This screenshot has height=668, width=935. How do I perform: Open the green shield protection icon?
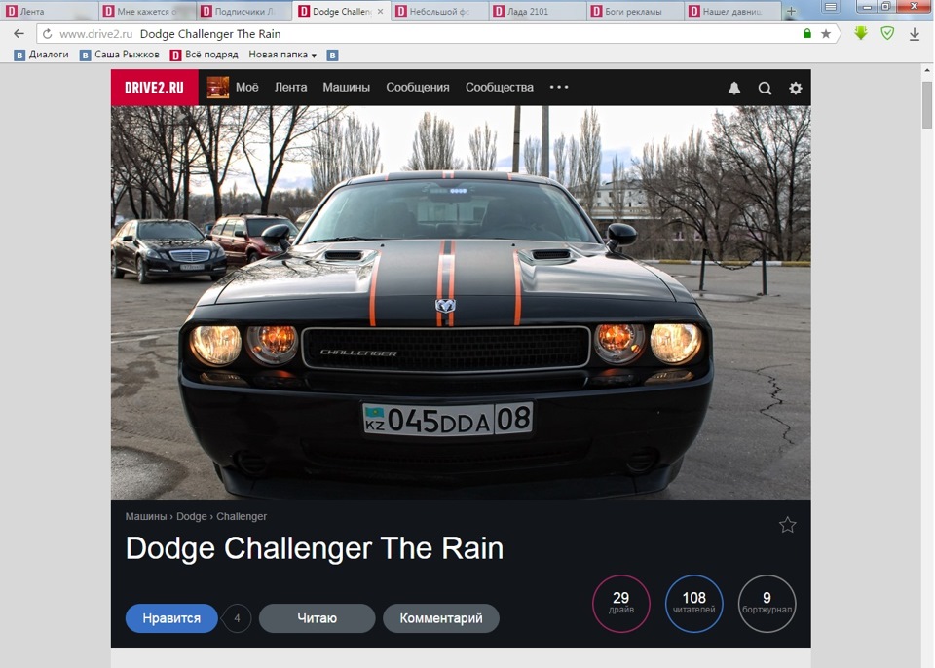pyautogui.click(x=887, y=33)
